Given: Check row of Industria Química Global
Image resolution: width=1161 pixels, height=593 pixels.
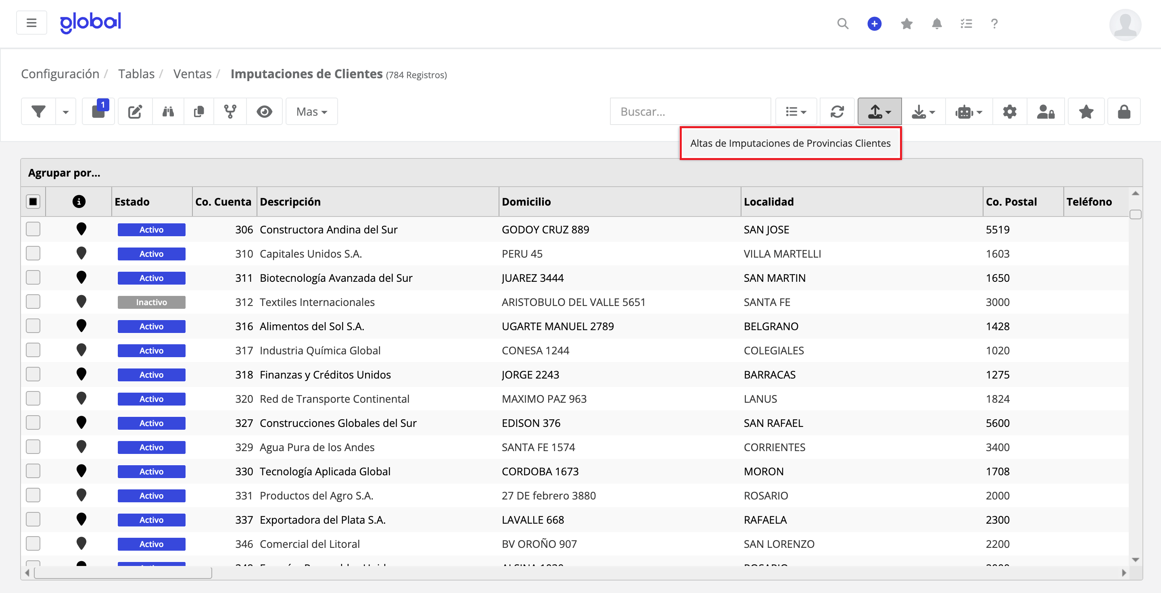Looking at the screenshot, I should pyautogui.click(x=33, y=350).
